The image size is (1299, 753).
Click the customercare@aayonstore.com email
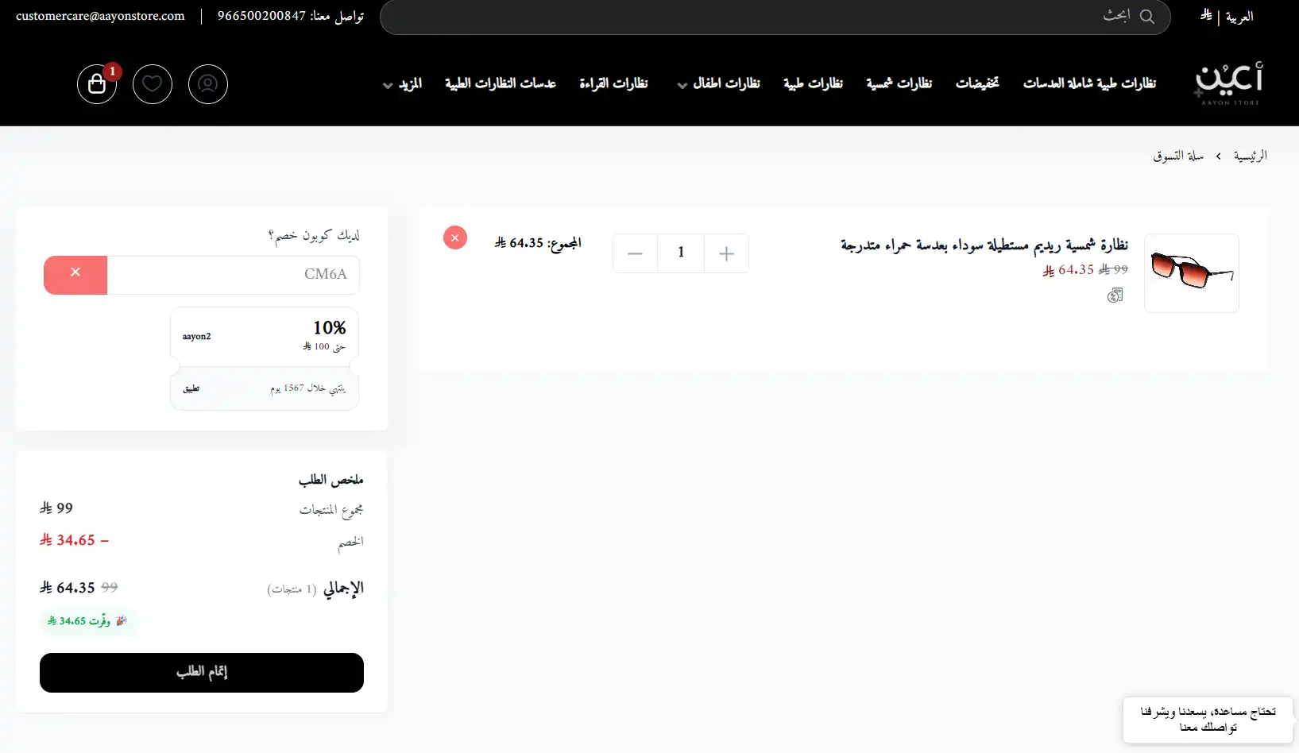(x=100, y=16)
